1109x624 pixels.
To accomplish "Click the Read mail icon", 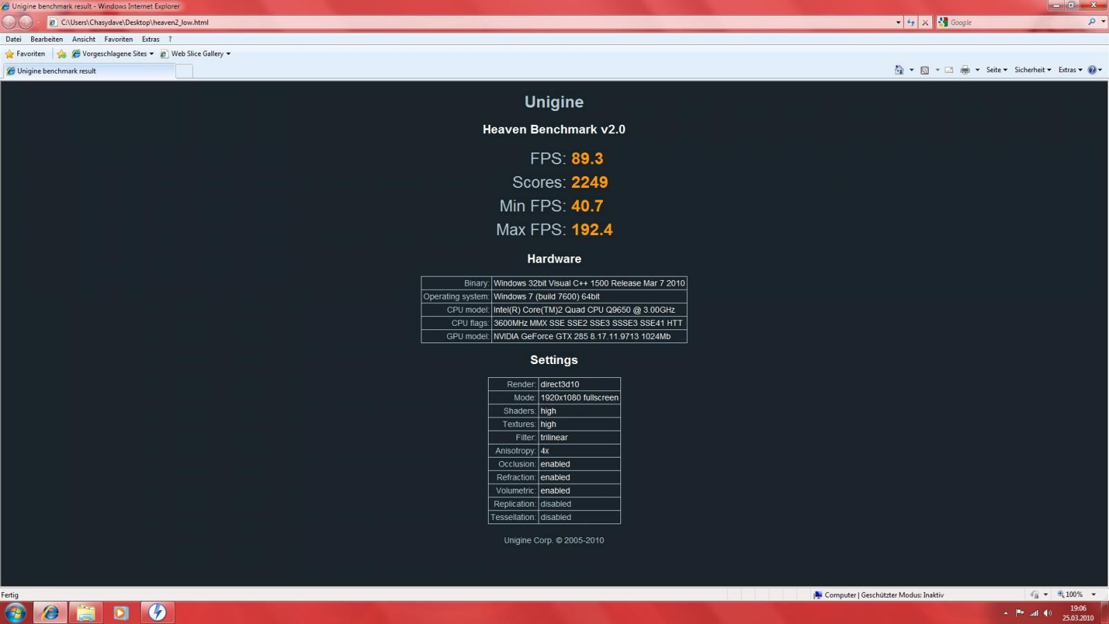I will pyautogui.click(x=949, y=70).
